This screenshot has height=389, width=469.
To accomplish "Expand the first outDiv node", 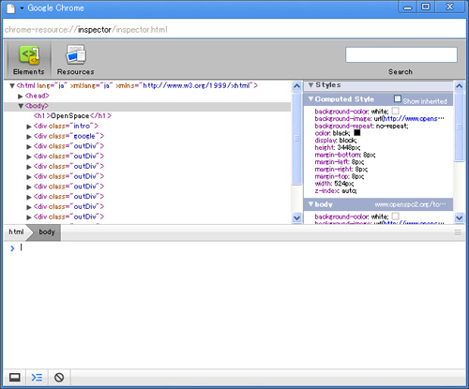I will [x=29, y=146].
